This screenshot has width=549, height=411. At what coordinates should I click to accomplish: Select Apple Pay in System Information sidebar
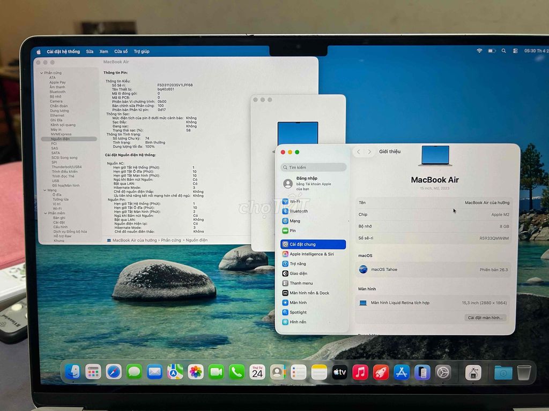(x=57, y=82)
